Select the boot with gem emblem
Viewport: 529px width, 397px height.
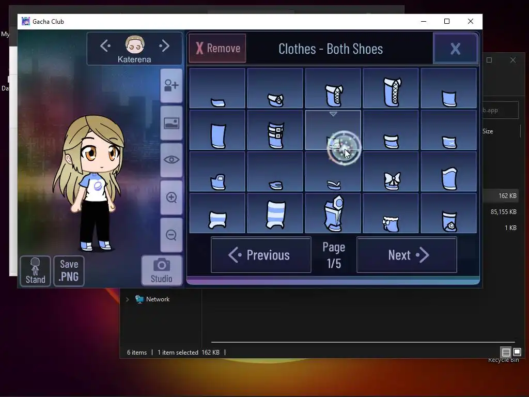click(x=449, y=213)
